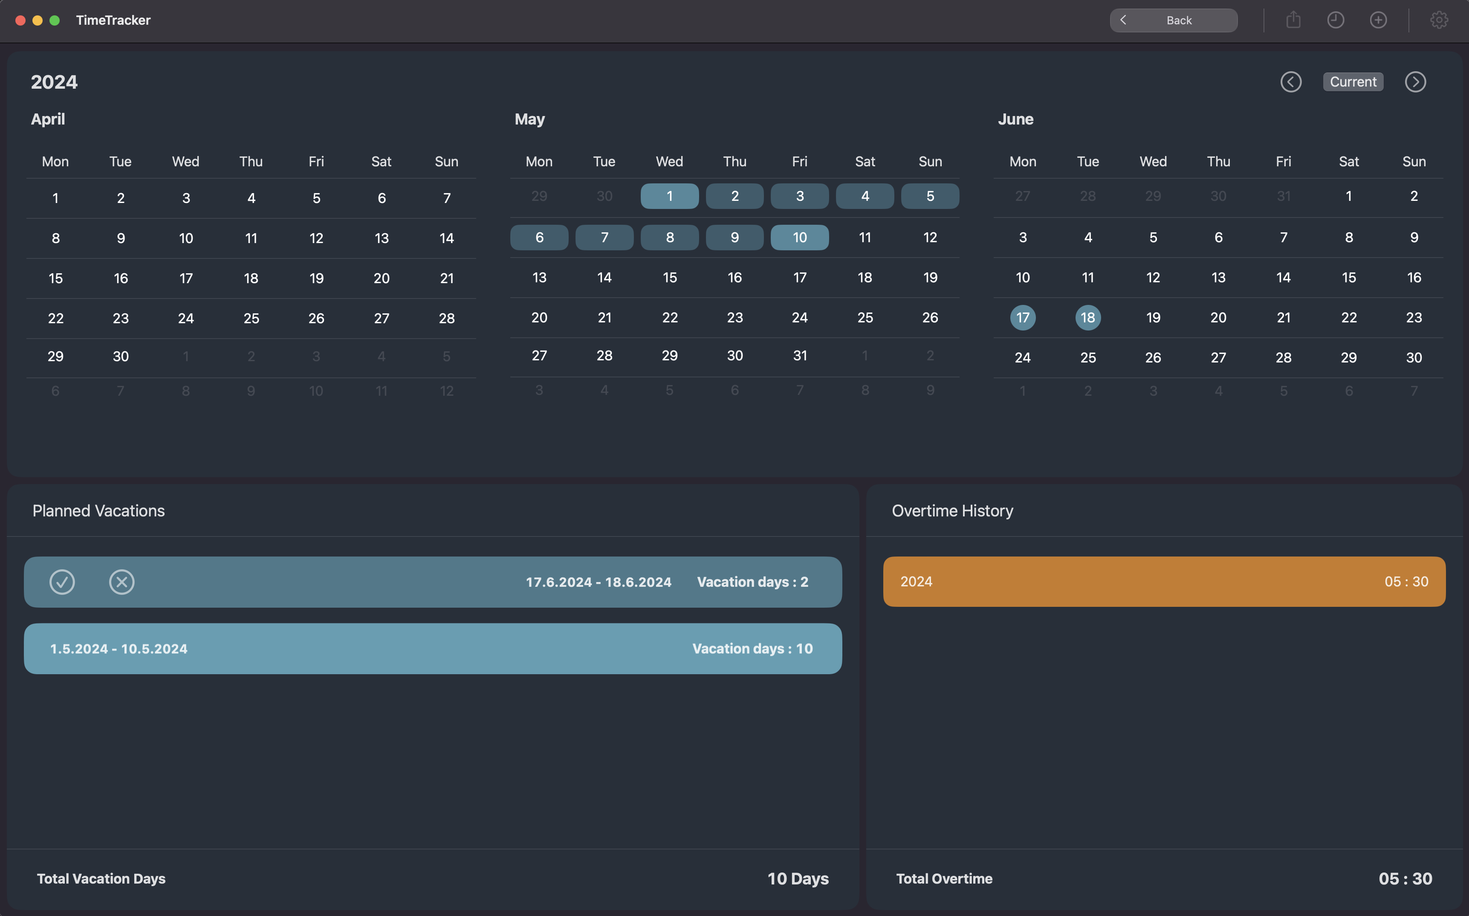Click the plus add icon in toolbar
The width and height of the screenshot is (1469, 916).
click(1378, 20)
